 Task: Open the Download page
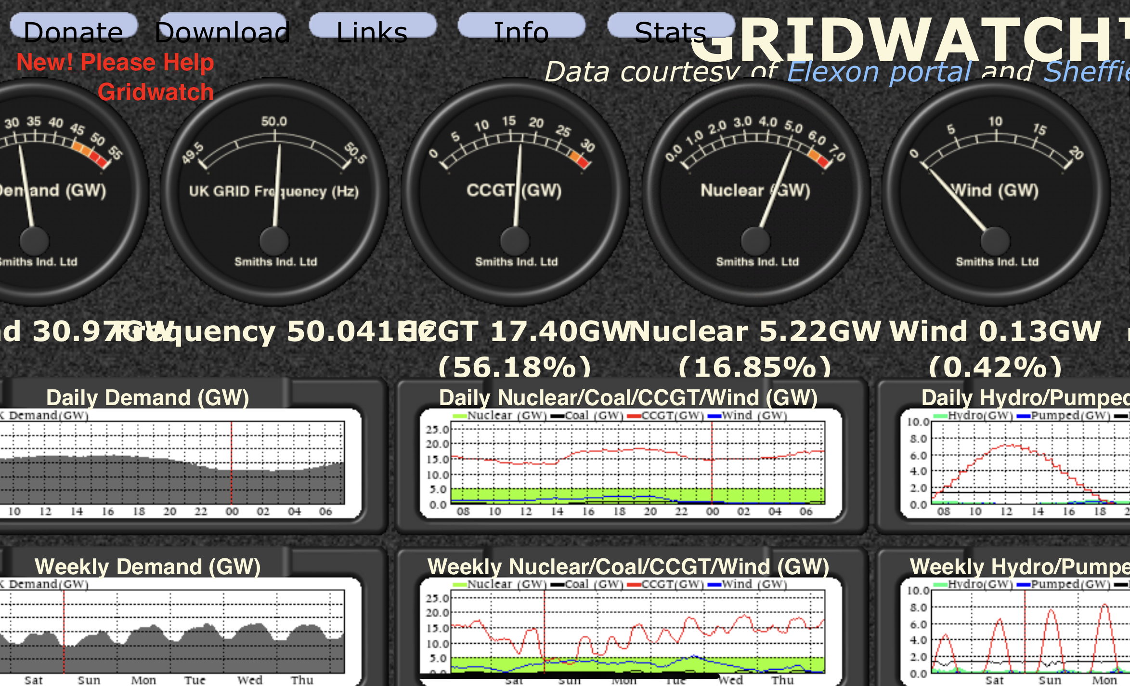222,26
